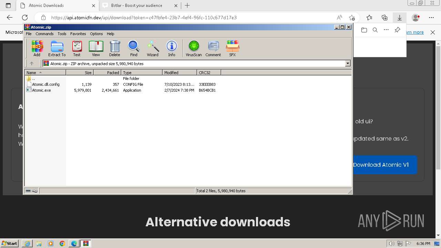Sort by Type column header
Viewport: 441px width, 248px height.
click(142, 73)
